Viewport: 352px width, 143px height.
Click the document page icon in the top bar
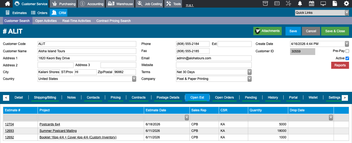(x=335, y=4)
